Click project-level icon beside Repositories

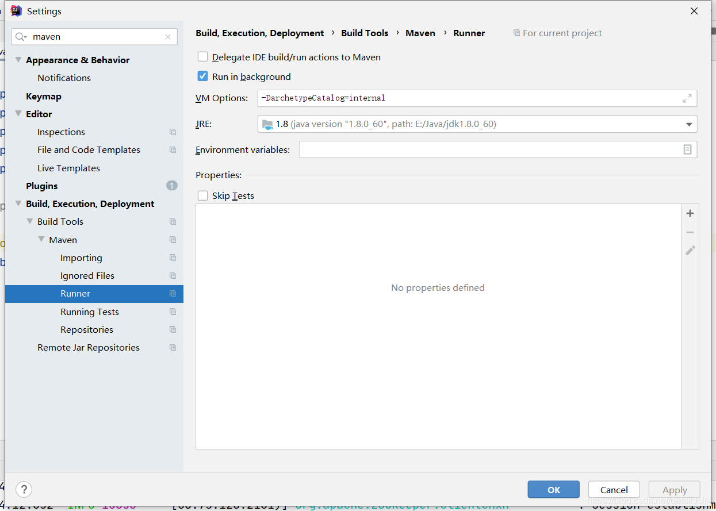tap(173, 330)
